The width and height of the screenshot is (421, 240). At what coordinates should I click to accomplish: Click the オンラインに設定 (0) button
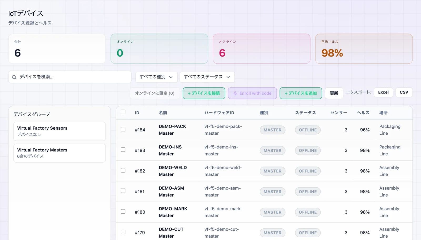(x=155, y=93)
